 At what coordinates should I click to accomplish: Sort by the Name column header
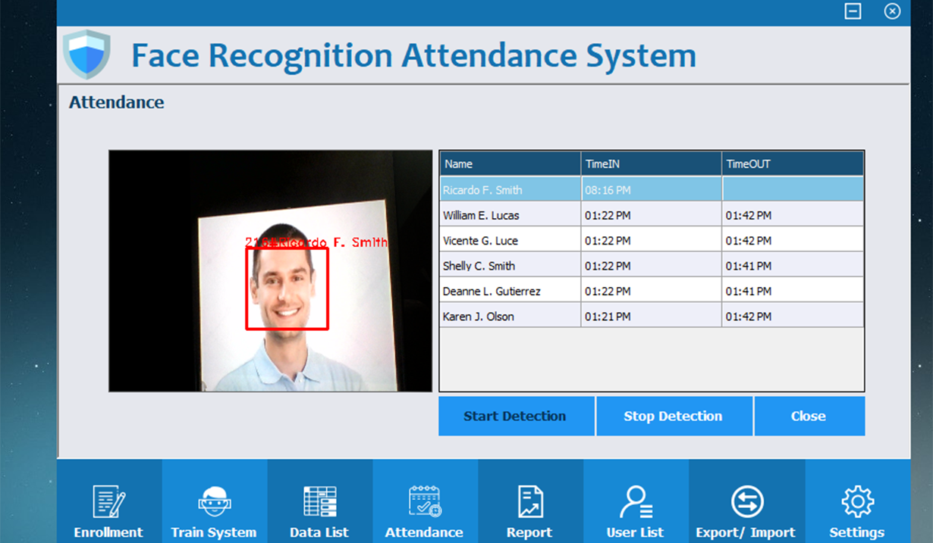click(510, 164)
